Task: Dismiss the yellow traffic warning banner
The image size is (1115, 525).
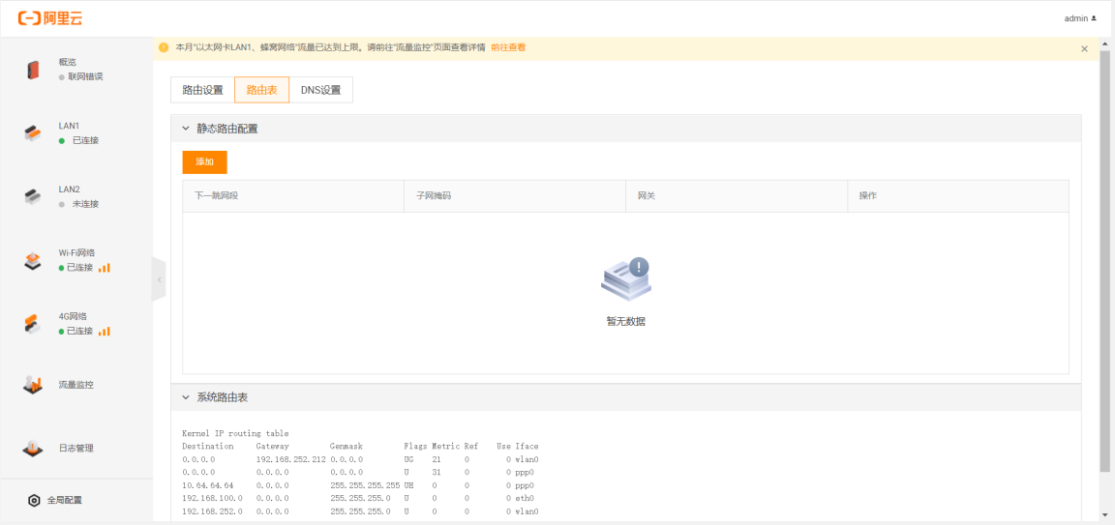Action: pyautogui.click(x=1084, y=48)
